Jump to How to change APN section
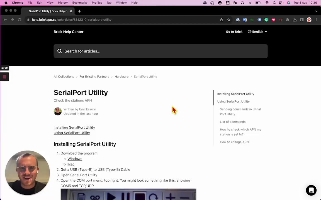This screenshot has height=200, width=321. click(235, 142)
